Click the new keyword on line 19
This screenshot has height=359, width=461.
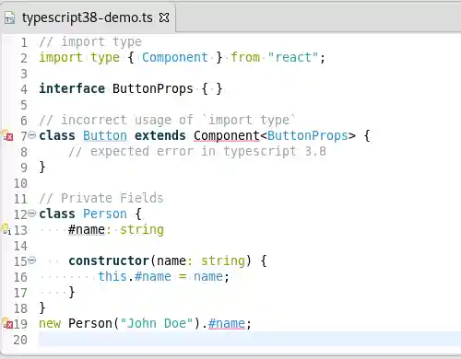point(50,323)
